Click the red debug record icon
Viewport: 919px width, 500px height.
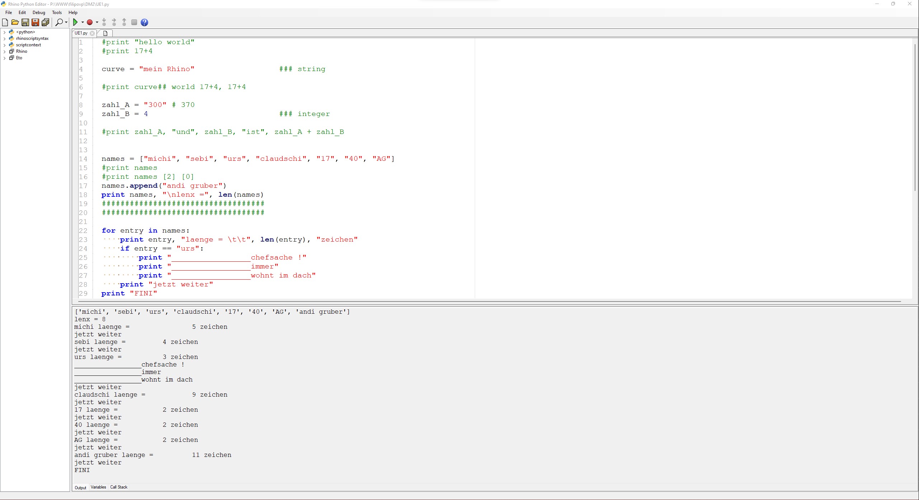pyautogui.click(x=90, y=22)
